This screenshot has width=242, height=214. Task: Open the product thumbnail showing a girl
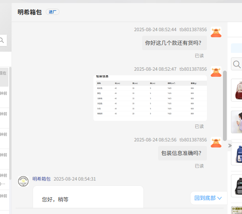[x=237, y=122]
